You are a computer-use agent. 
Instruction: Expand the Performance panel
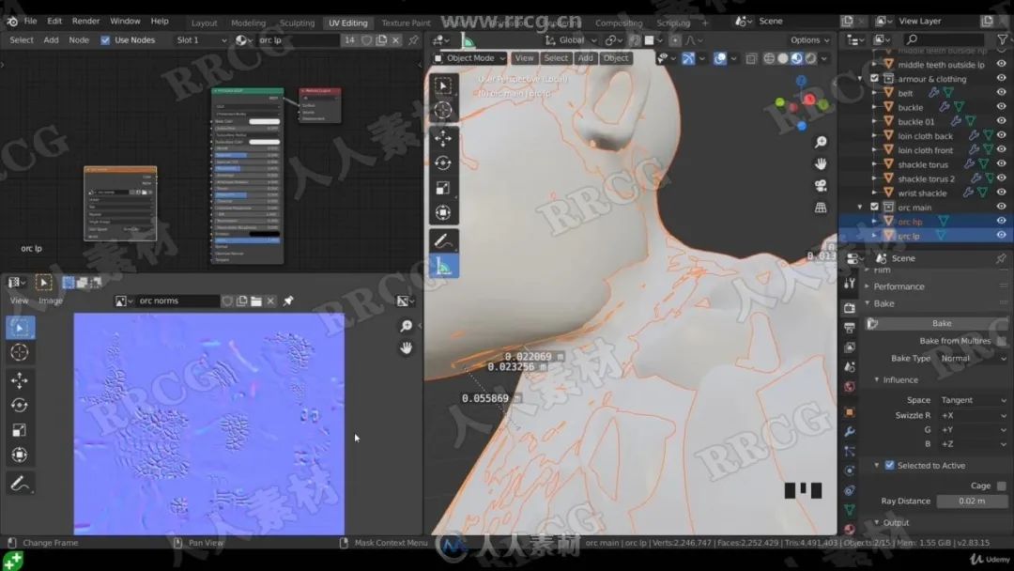[899, 286]
